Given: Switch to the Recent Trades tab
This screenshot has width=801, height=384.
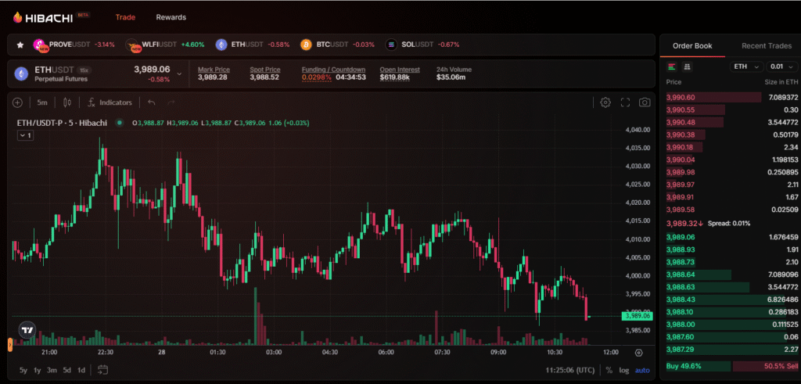Looking at the screenshot, I should point(767,46).
